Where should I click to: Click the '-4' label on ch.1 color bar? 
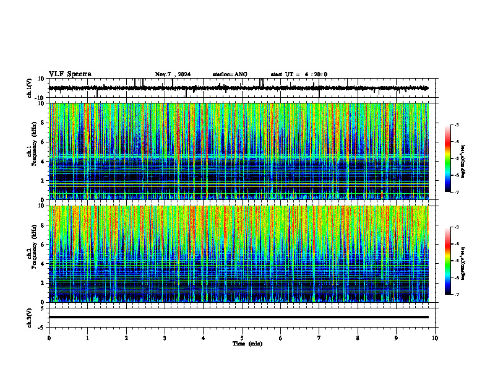click(x=457, y=142)
